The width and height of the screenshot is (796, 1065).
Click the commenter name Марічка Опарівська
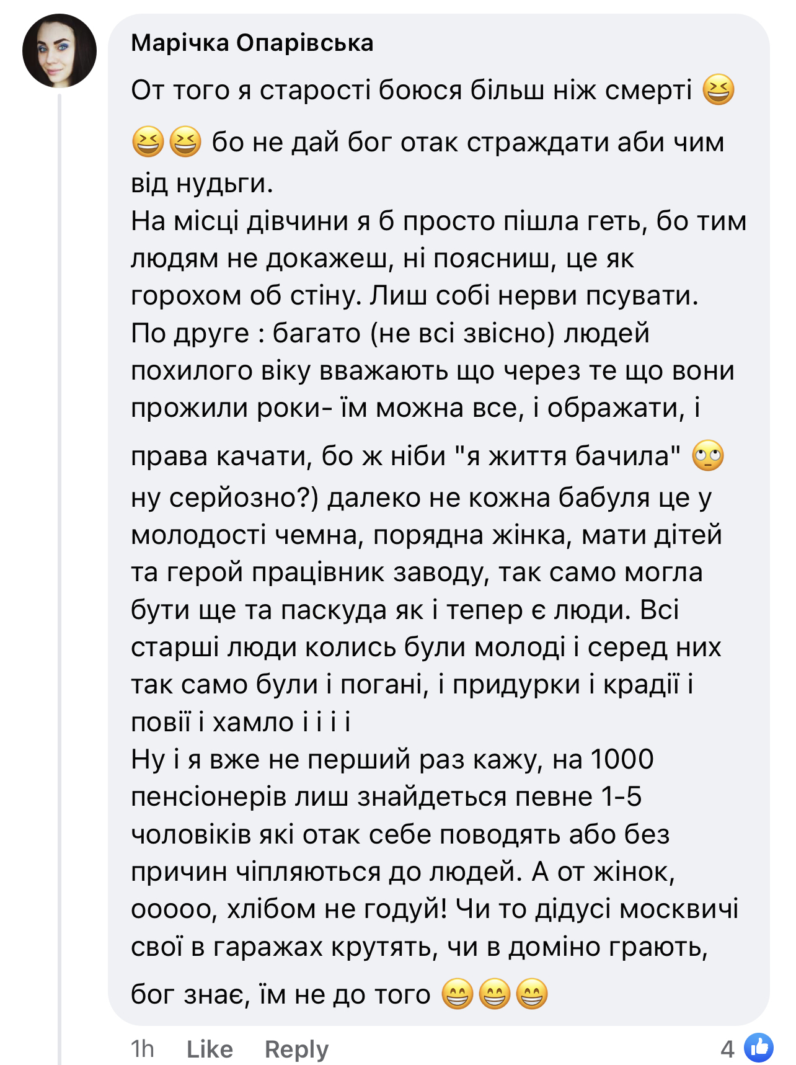pyautogui.click(x=252, y=43)
